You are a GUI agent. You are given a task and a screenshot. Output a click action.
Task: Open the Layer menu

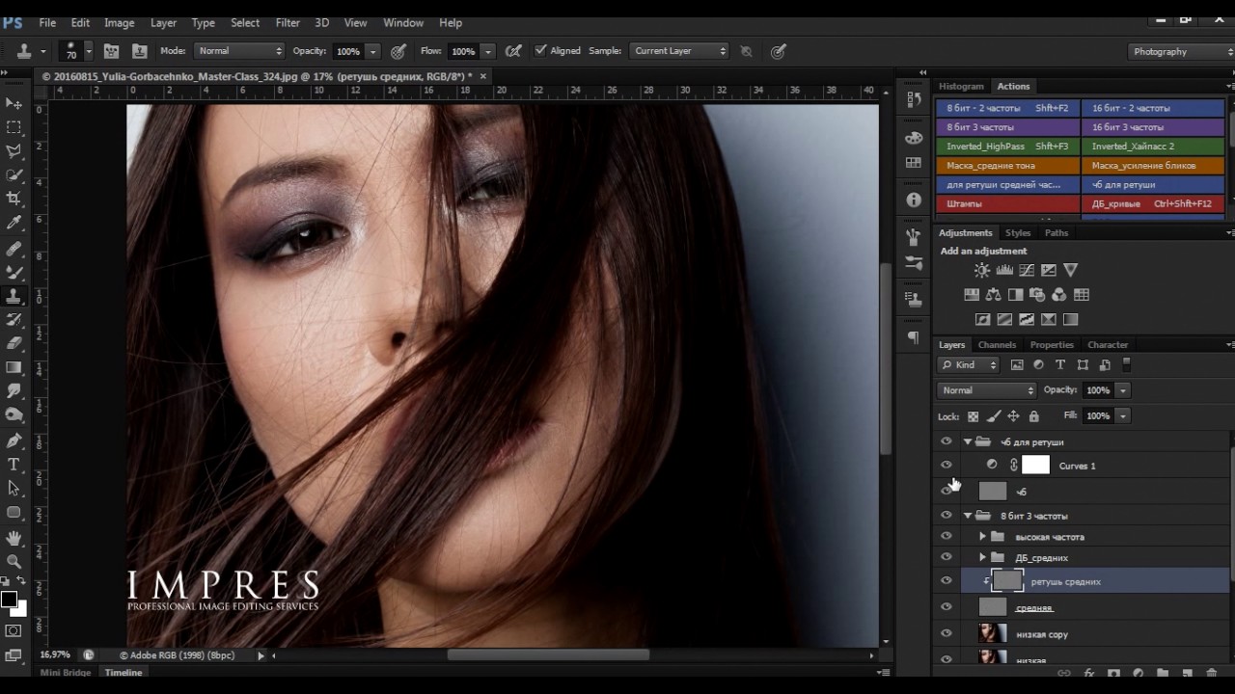[x=163, y=22]
